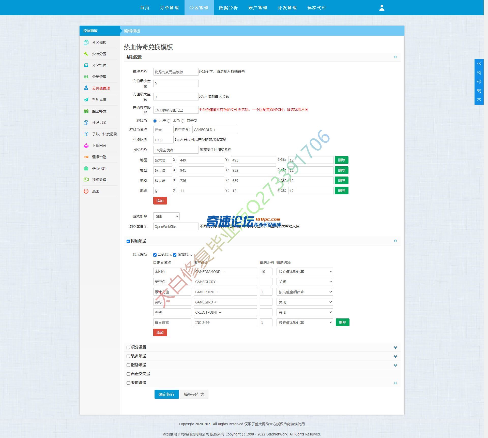Select the 自定义 game currency radio
This screenshot has height=438, width=488.
182,121
